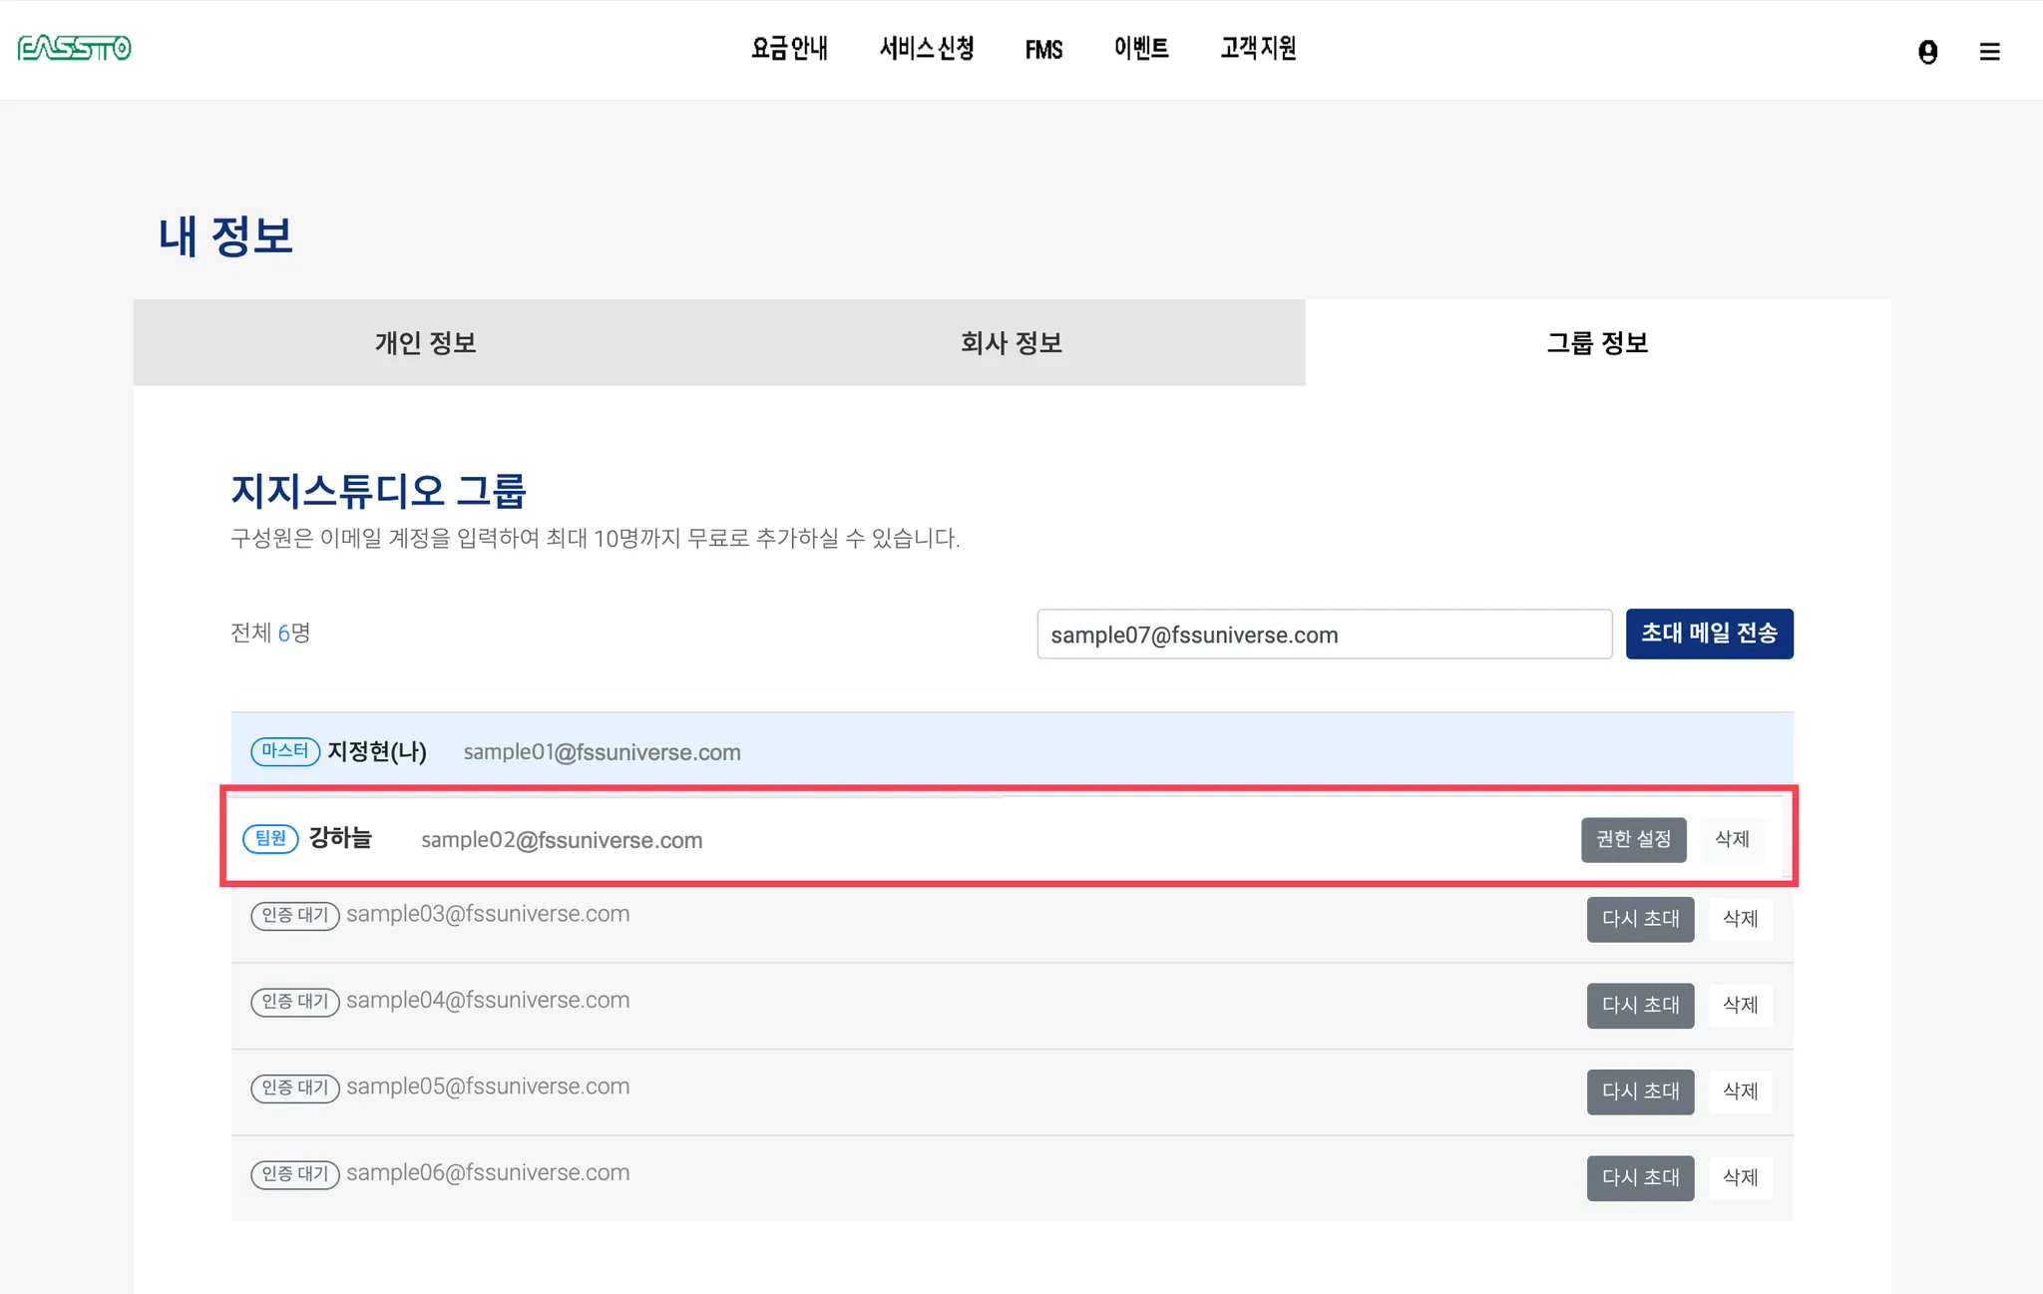The width and height of the screenshot is (2043, 1294).
Task: Open the user profile icon
Action: click(x=1927, y=51)
